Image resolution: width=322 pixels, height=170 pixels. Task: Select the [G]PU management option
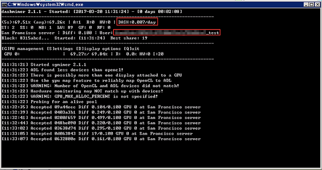coord(23,49)
